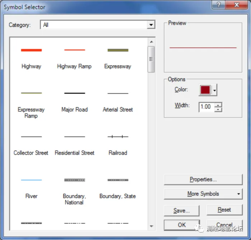Viewport: 251px width, 240px height.
Task: Click the Width value field
Action: click(x=207, y=107)
